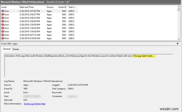The height and width of the screenshot is (112, 182).
Task: Sort by Source column header
Action: click(51, 7)
